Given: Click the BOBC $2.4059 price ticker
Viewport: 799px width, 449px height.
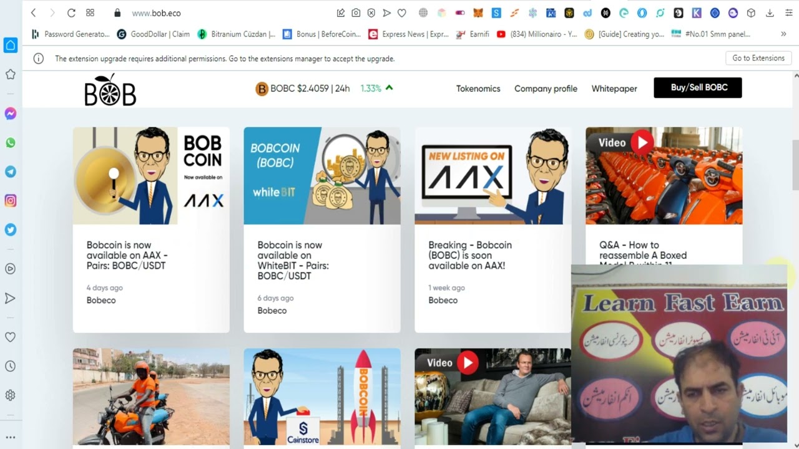Looking at the screenshot, I should [x=303, y=89].
